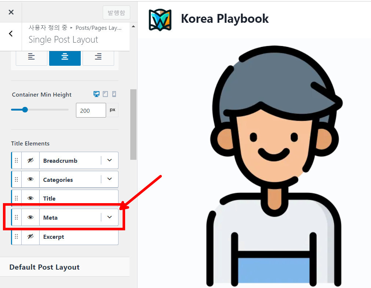The image size is (371, 288).
Task: Show the Breadcrumb title element
Action: [x=30, y=161]
